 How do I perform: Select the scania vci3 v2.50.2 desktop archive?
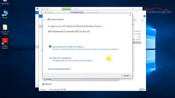pos(5,30)
